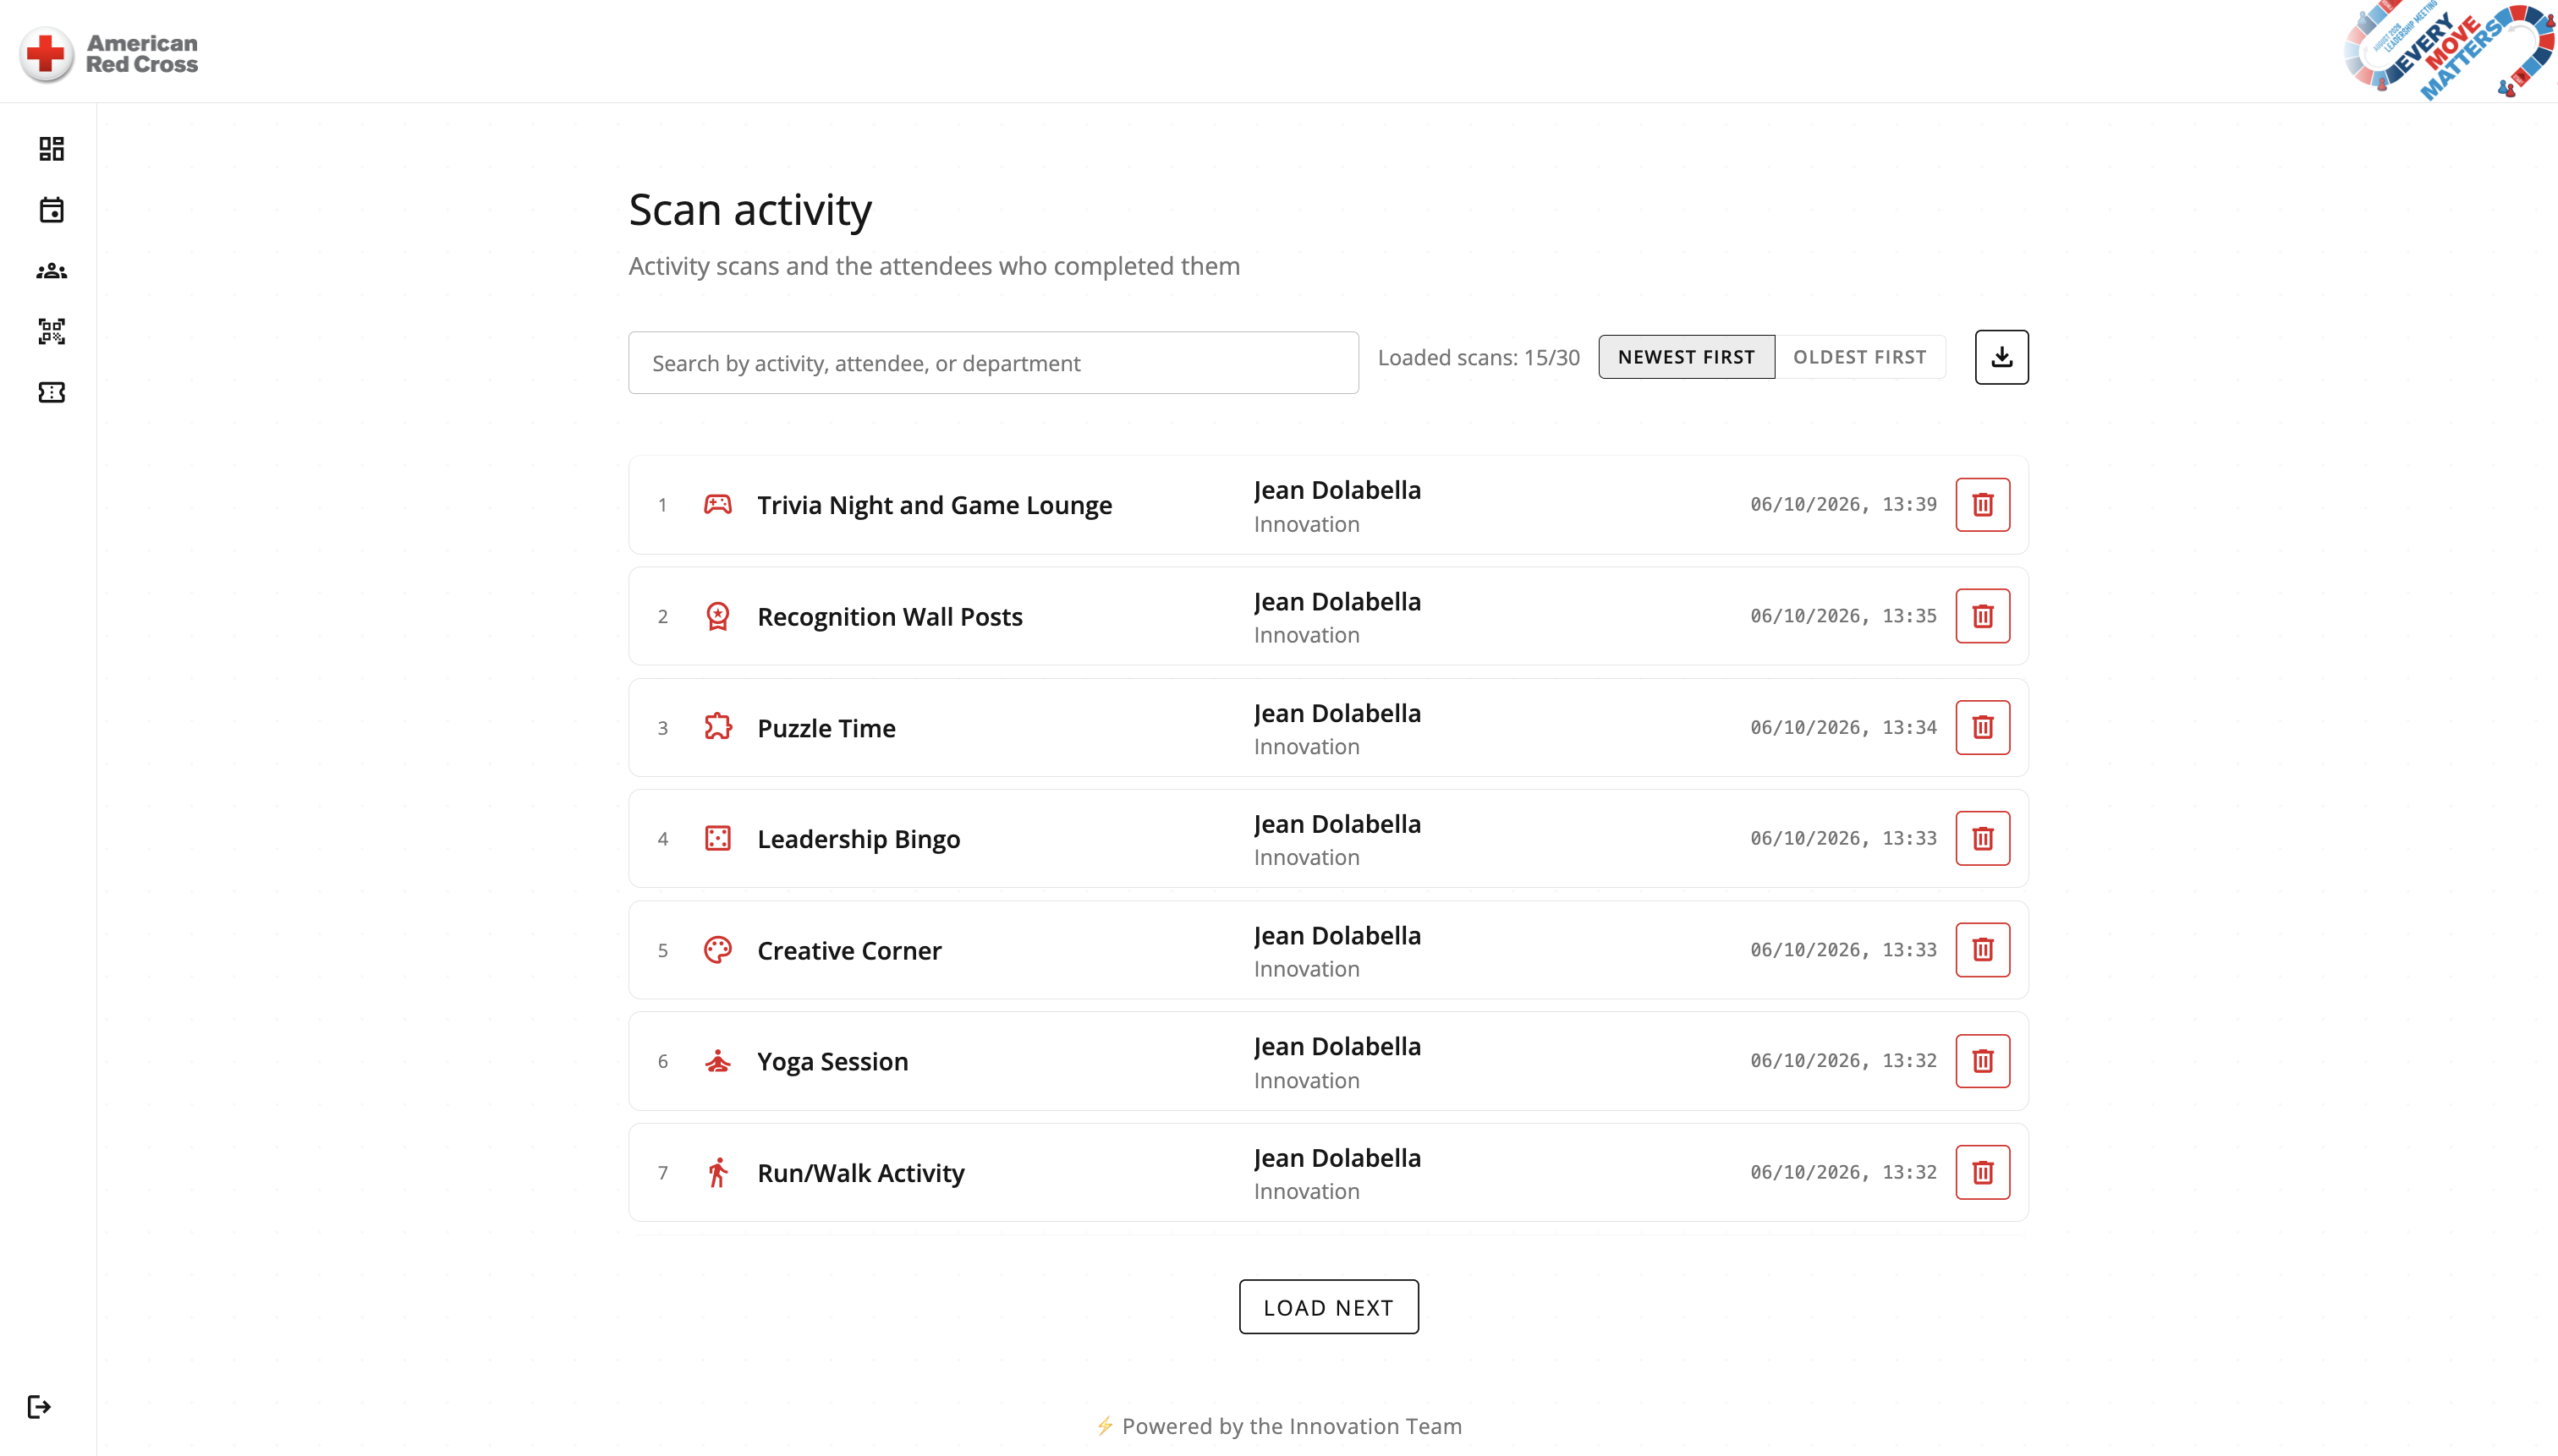This screenshot has width=2558, height=1456.
Task: Click the Load Next button
Action: point(1327,1307)
